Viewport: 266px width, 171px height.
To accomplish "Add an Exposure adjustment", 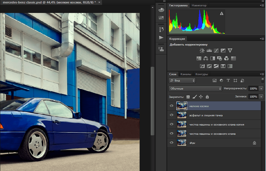I will (223, 50).
